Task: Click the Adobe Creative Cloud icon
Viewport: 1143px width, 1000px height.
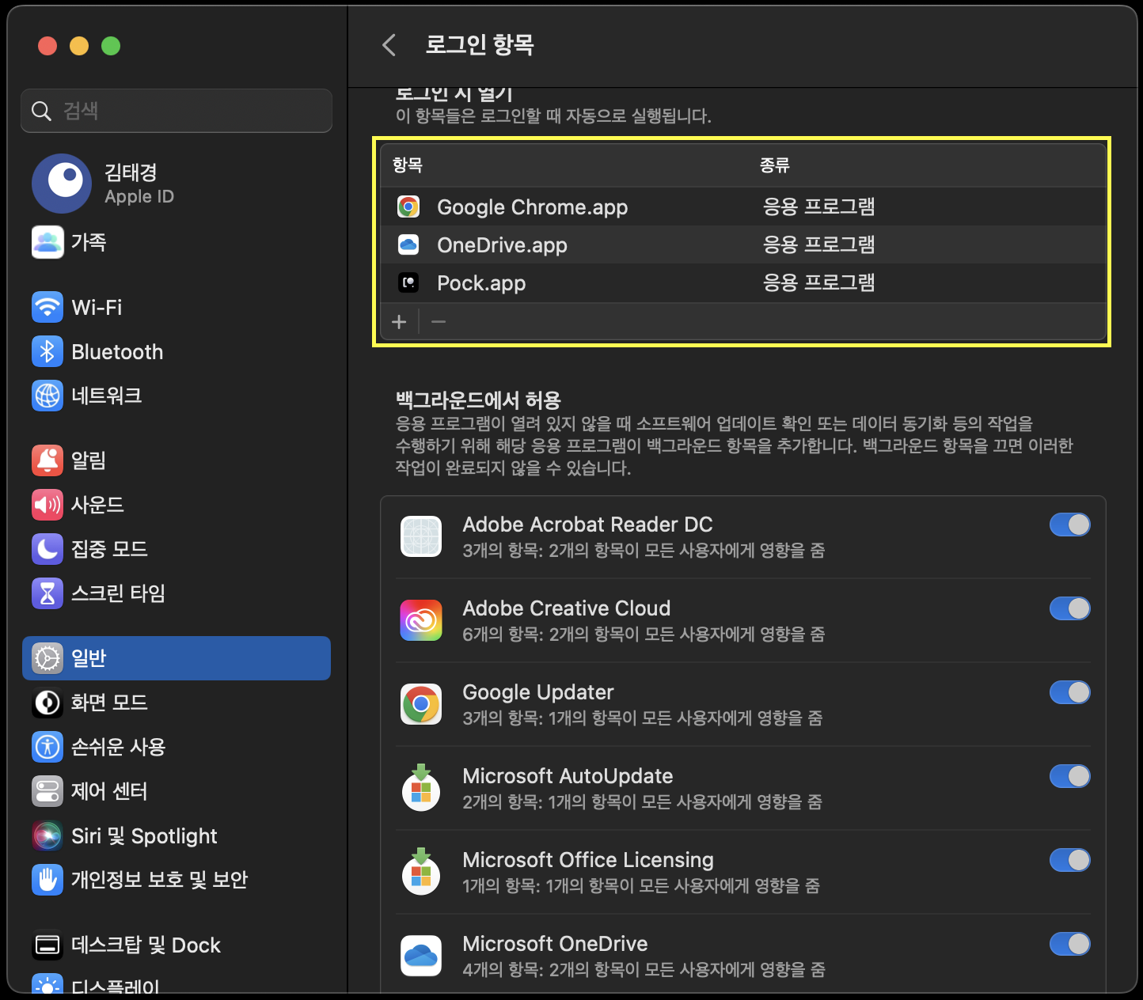Action: click(421, 620)
